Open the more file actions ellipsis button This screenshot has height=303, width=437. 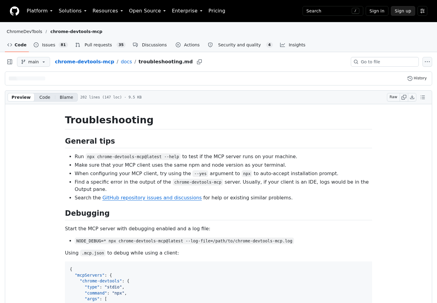pos(427,62)
